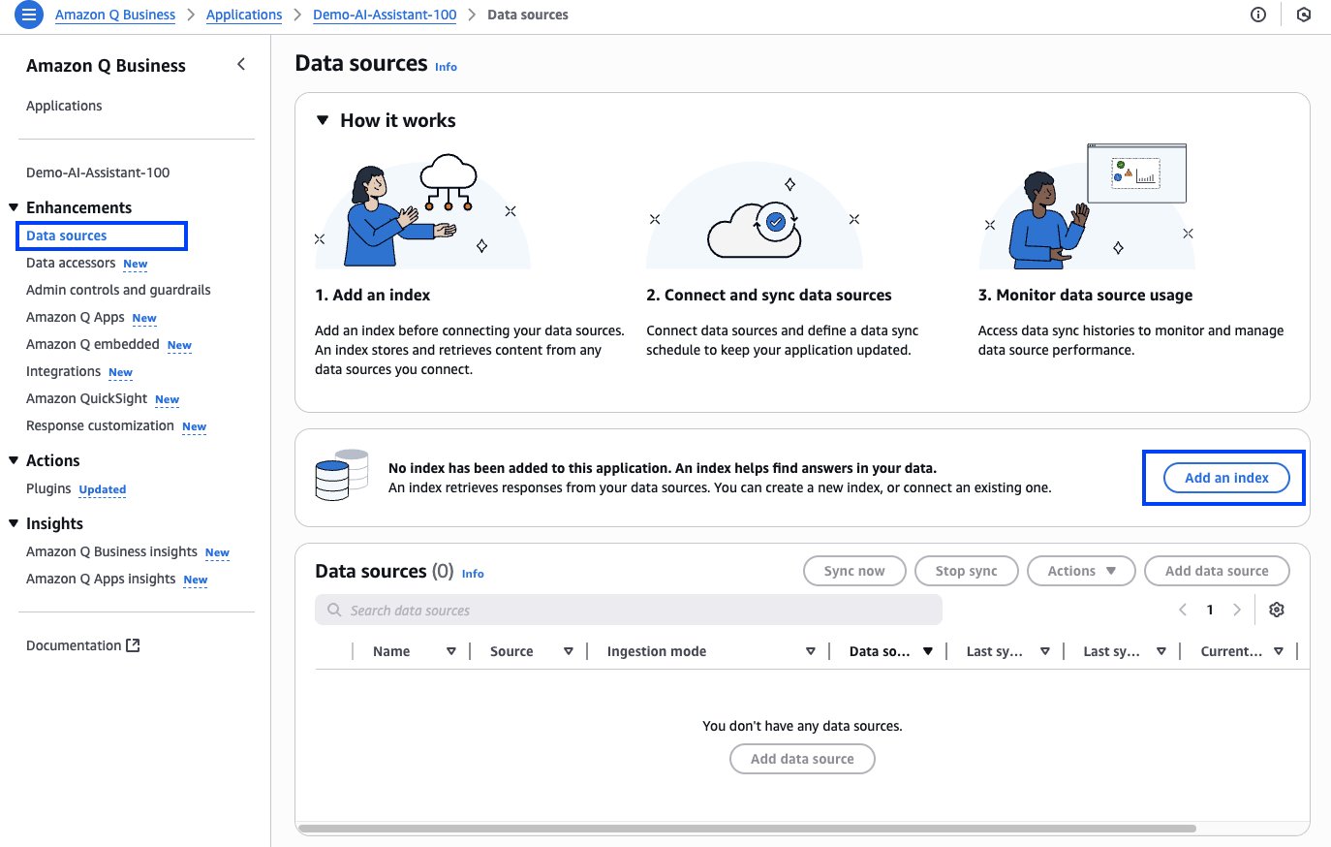Sort by the Source column arrow
This screenshot has height=847, width=1331.
(x=569, y=651)
